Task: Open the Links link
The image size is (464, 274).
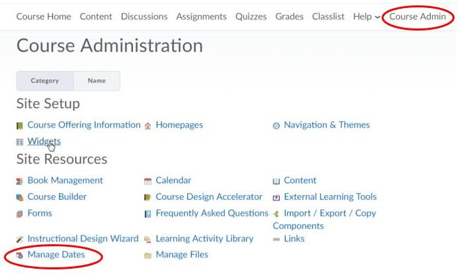Action: click(x=294, y=239)
